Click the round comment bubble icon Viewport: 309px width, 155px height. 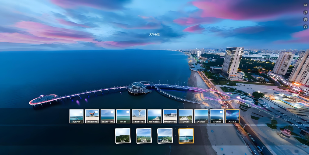point(305,27)
